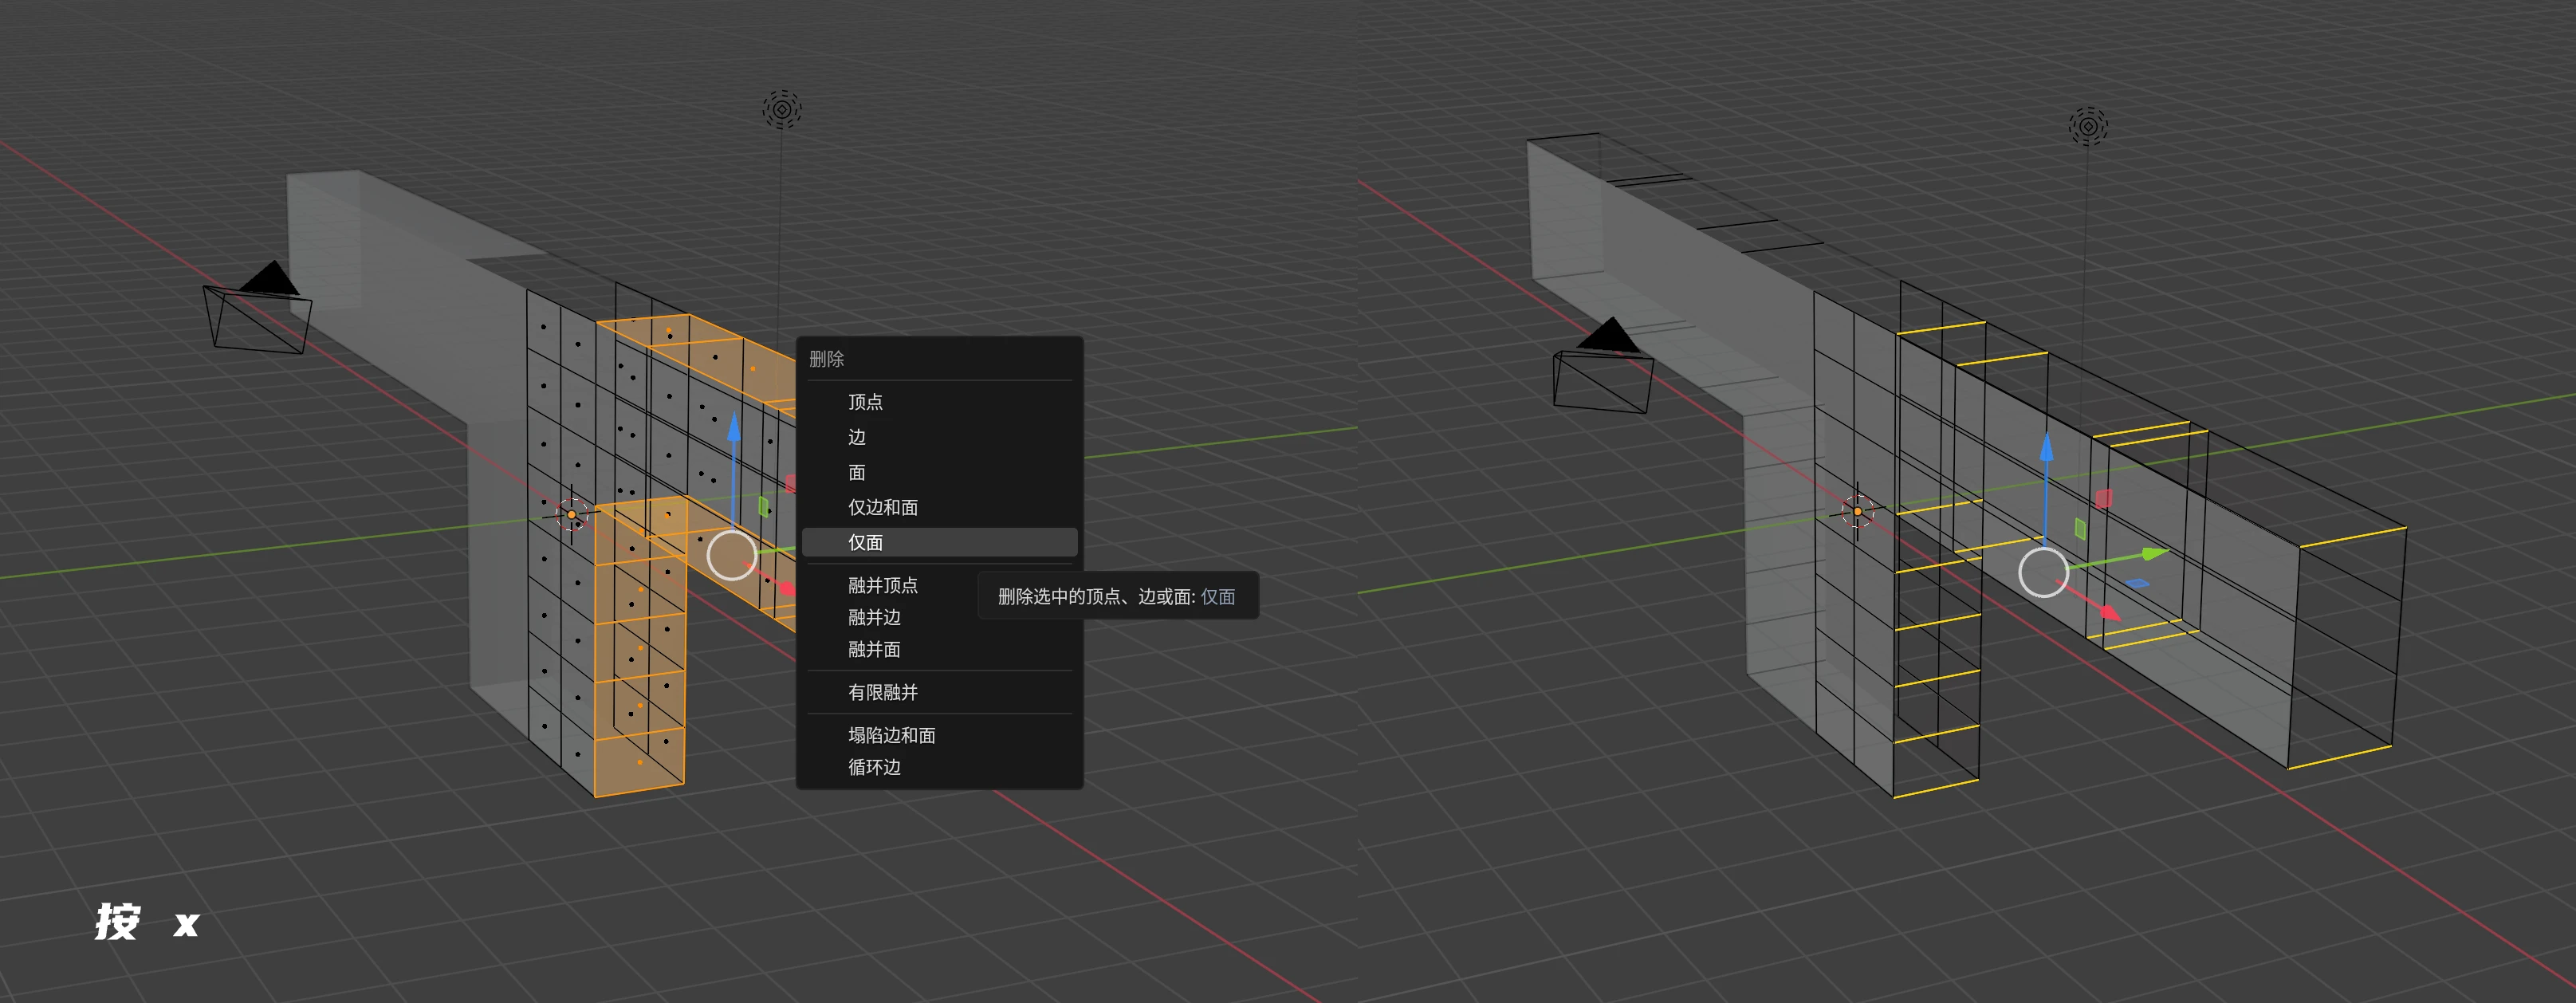Image resolution: width=2576 pixels, height=1003 pixels.
Task: Select 循环边 from the delete menu
Action: coord(874,767)
